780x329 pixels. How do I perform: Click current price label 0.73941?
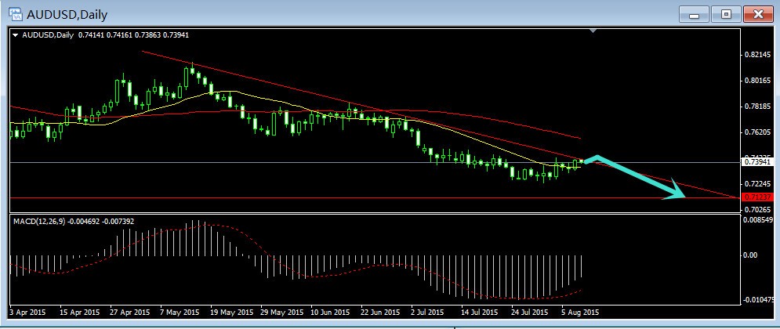(x=759, y=162)
